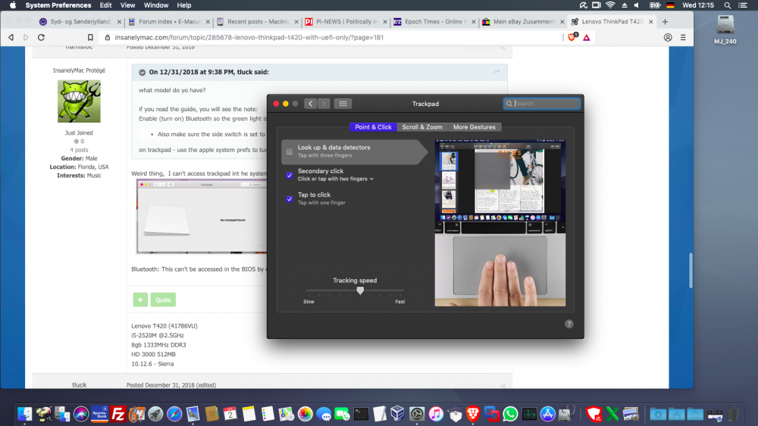The width and height of the screenshot is (758, 426).
Task: Open View menu in menu bar
Action: coord(127,5)
